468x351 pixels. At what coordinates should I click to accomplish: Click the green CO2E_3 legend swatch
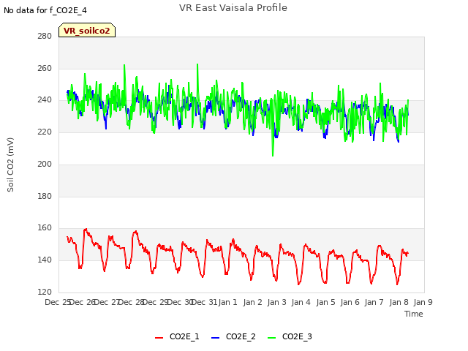(x=271, y=337)
